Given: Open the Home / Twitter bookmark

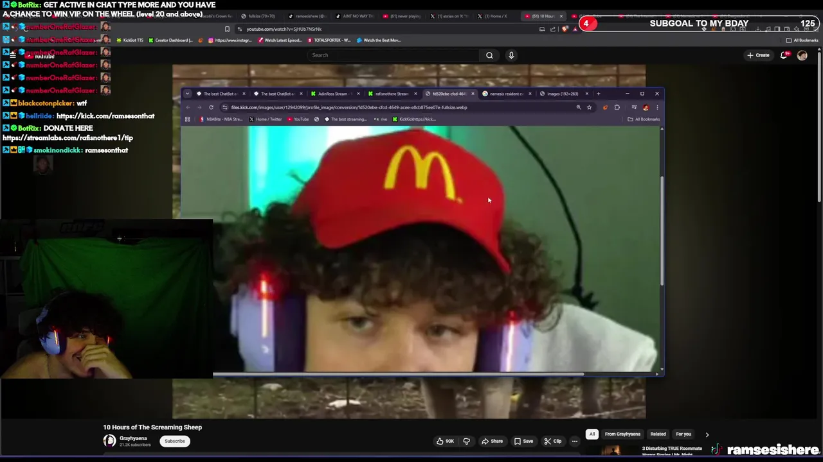Looking at the screenshot, I should click(265, 119).
